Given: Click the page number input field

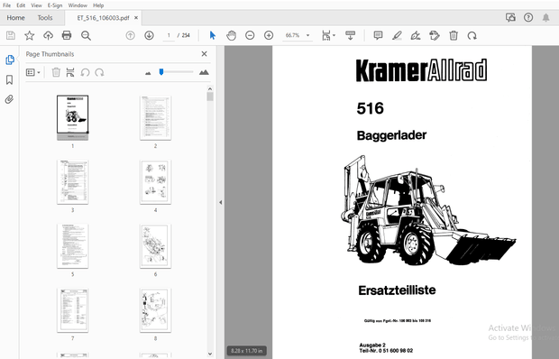Looking at the screenshot, I should tap(169, 35).
